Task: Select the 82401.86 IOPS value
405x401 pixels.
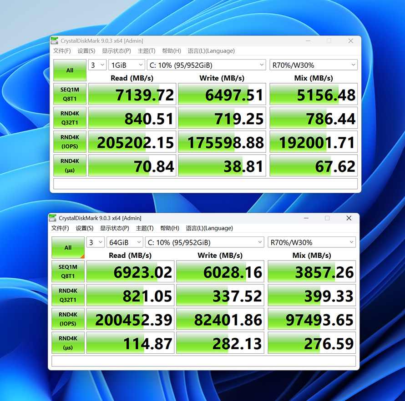Action: 220,319
